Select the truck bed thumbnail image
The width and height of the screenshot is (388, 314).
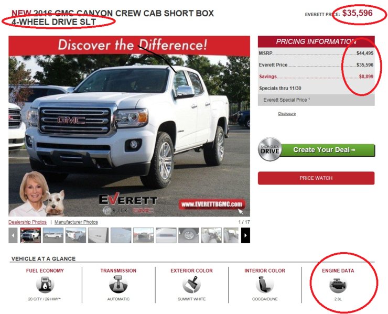(x=144, y=235)
